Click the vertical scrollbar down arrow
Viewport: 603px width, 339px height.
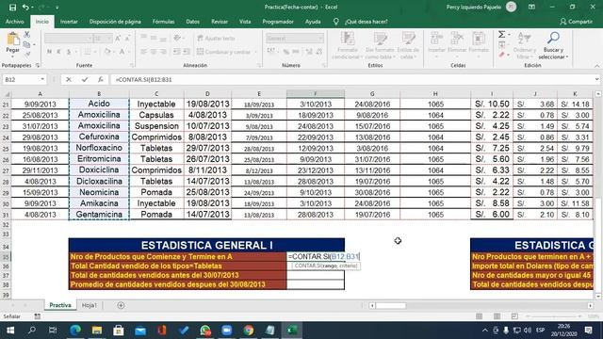click(598, 296)
